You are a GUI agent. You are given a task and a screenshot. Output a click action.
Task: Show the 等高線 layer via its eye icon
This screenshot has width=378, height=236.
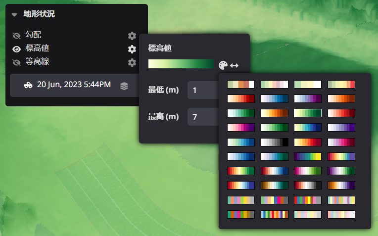coord(16,62)
